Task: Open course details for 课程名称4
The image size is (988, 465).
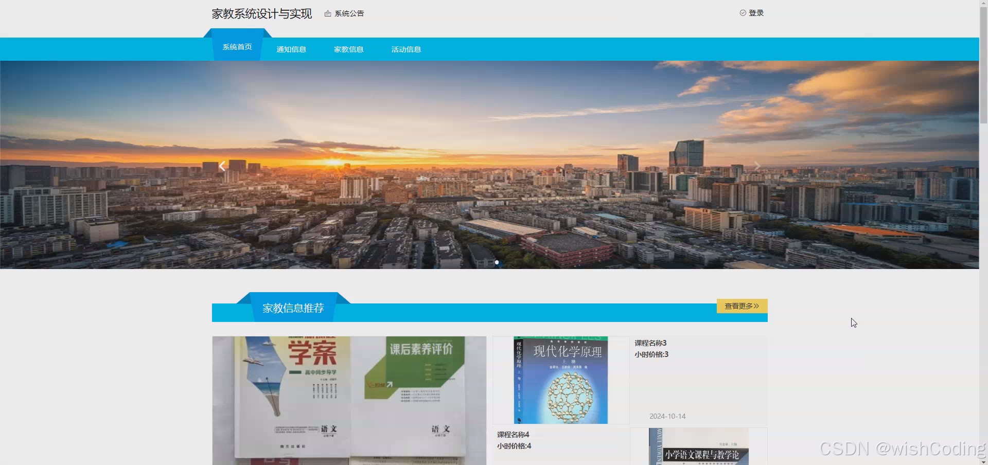Action: (513, 434)
